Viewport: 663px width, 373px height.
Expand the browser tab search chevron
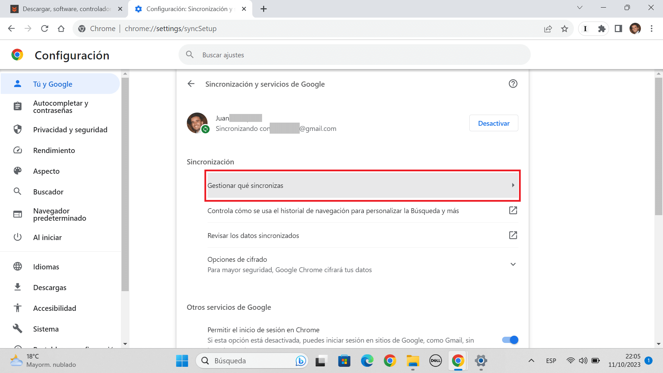(x=580, y=7)
